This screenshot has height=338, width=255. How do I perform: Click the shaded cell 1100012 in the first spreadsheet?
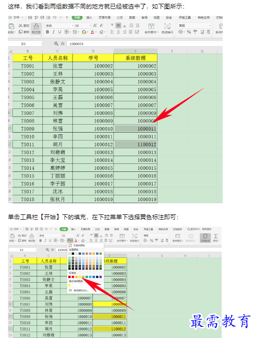pyautogui.click(x=136, y=144)
